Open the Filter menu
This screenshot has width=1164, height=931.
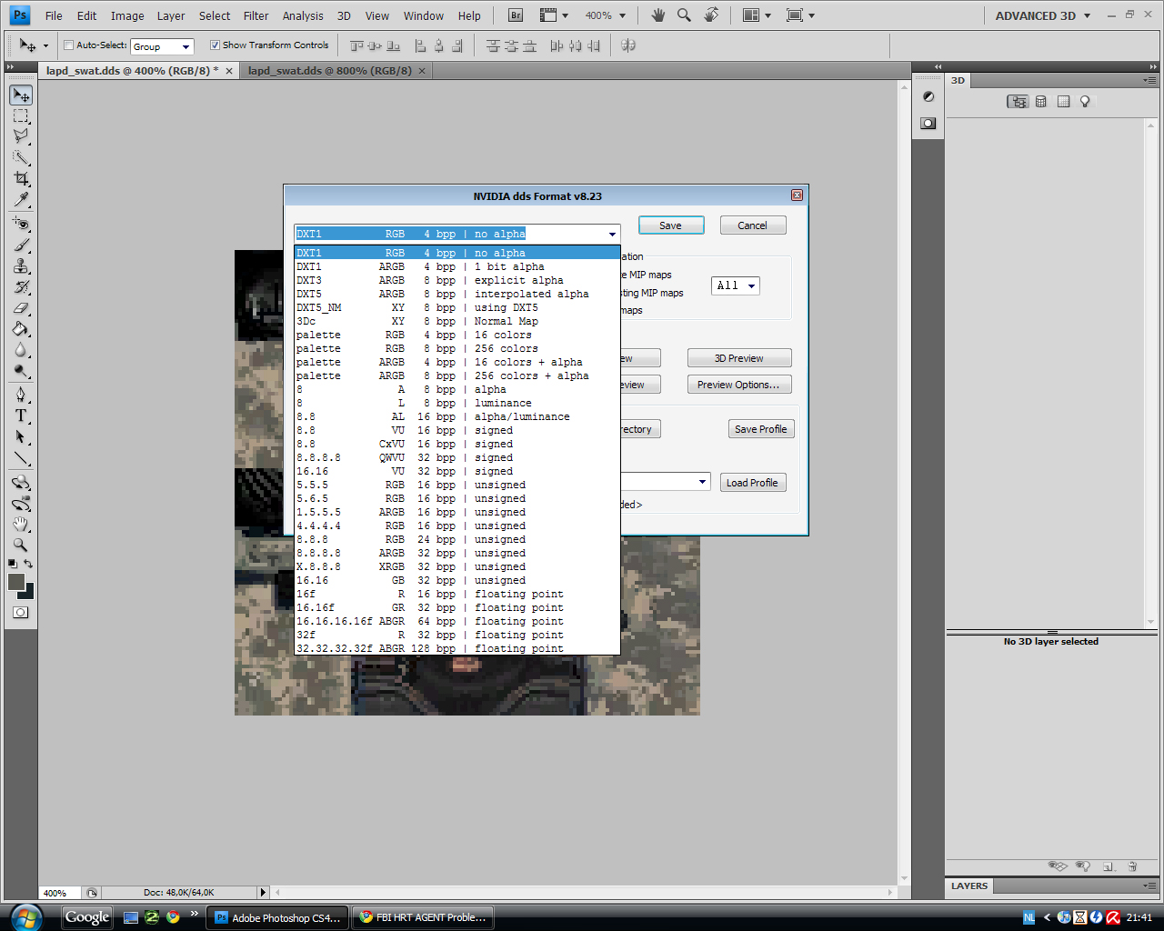coord(256,15)
